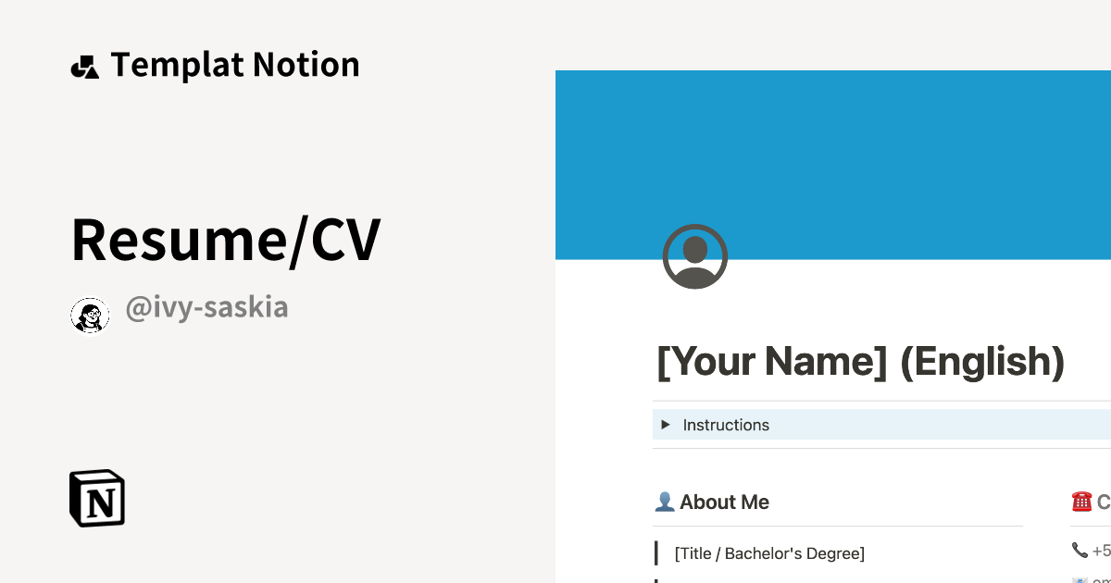Click the Templat Notion wordmark text
The height and width of the screenshot is (583, 1111).
click(235, 65)
